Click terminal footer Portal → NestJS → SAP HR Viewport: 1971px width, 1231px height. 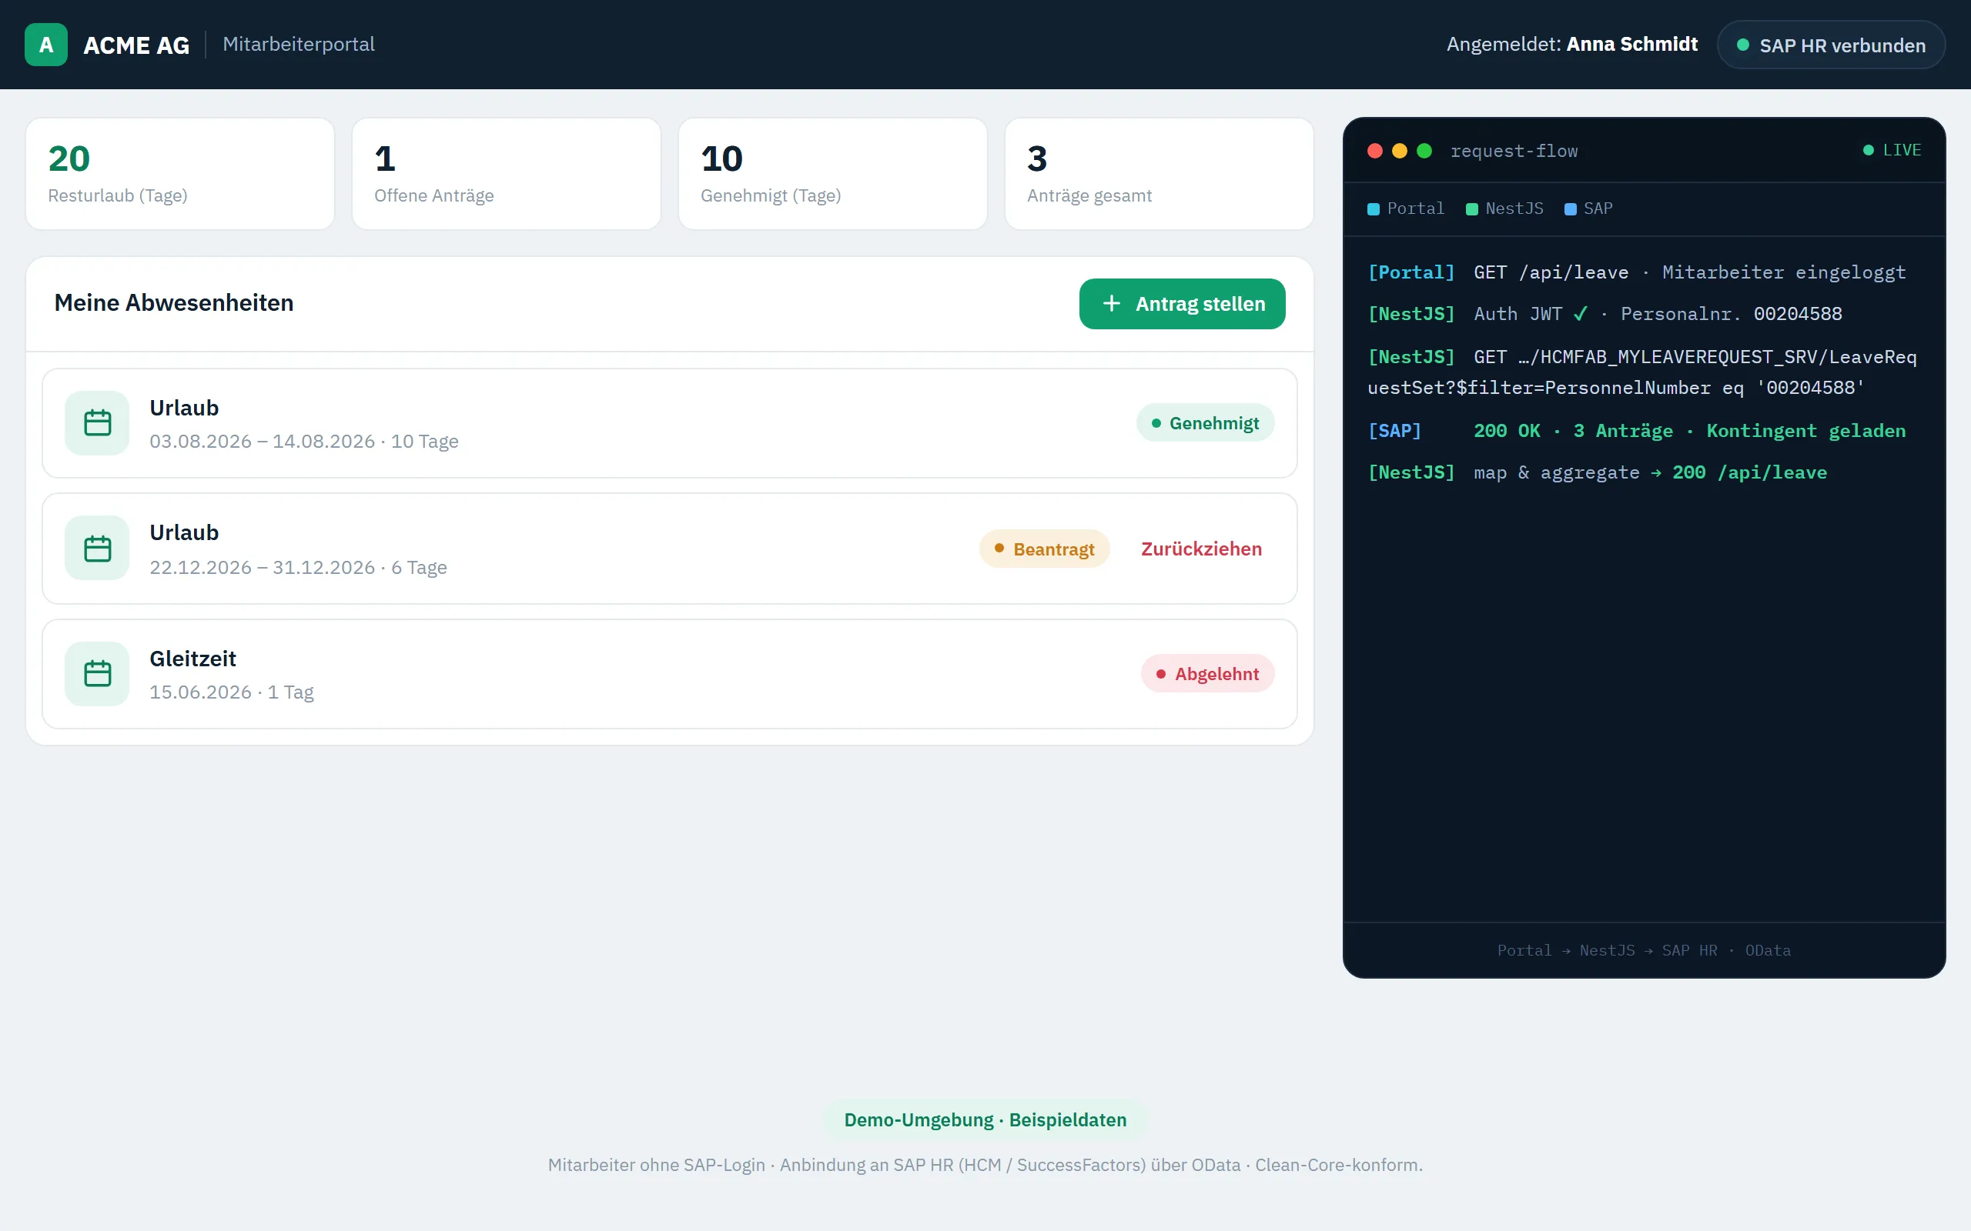click(1644, 950)
